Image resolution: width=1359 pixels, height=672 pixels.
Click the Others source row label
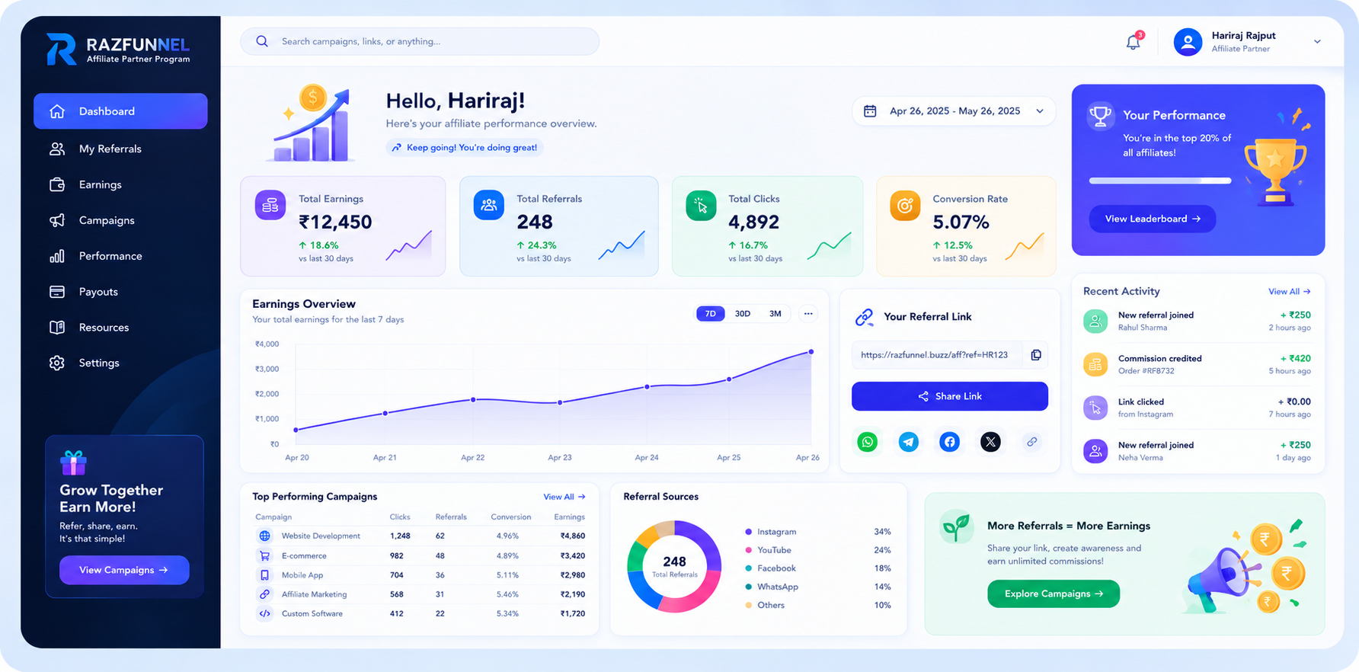pyautogui.click(x=771, y=605)
